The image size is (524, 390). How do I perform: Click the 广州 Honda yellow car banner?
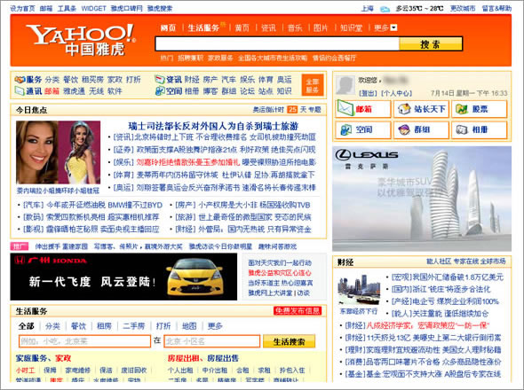pyautogui.click(x=123, y=277)
